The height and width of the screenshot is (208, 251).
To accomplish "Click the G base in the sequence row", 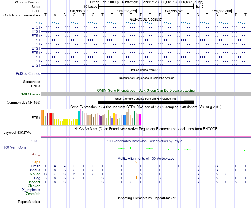I will coord(217,15).
